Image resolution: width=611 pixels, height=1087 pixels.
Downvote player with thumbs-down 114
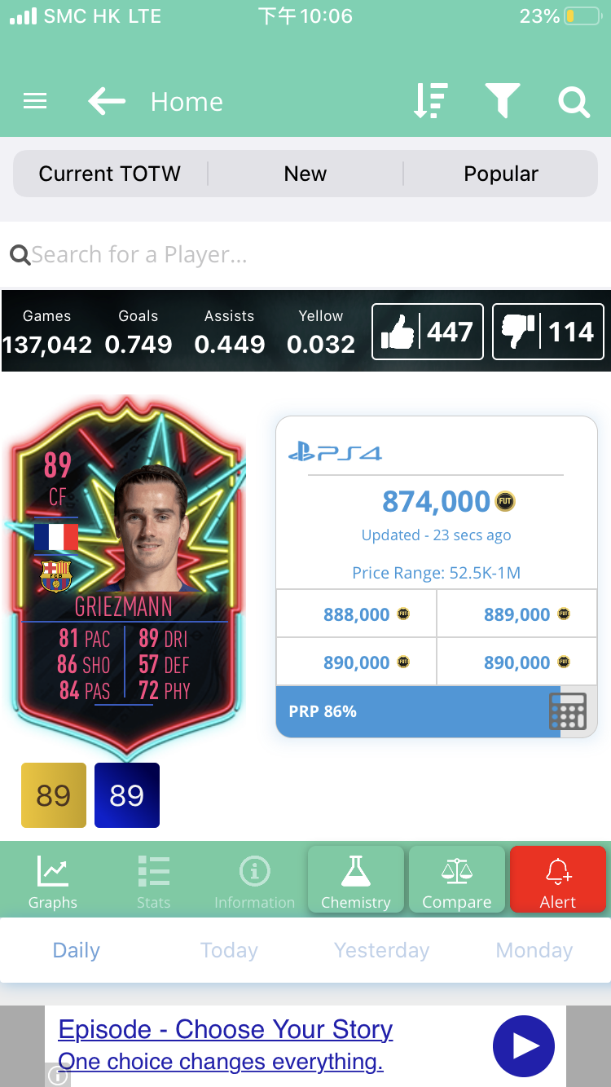point(548,332)
